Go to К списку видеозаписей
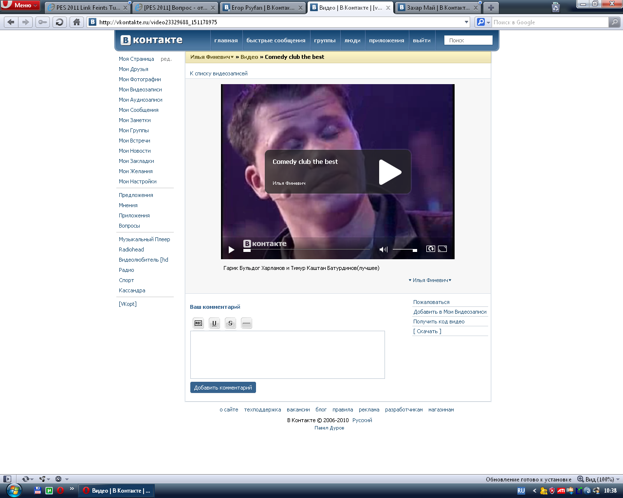Image resolution: width=623 pixels, height=498 pixels. coord(219,73)
